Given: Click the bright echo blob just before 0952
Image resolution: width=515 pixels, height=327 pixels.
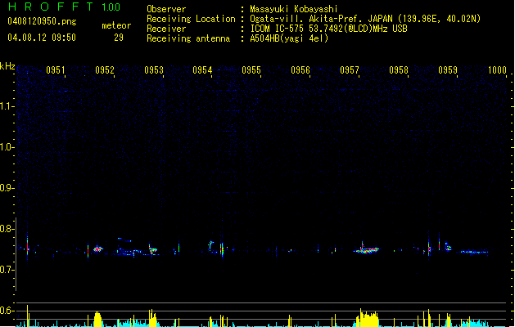Looking at the screenshot, I should (x=97, y=249).
